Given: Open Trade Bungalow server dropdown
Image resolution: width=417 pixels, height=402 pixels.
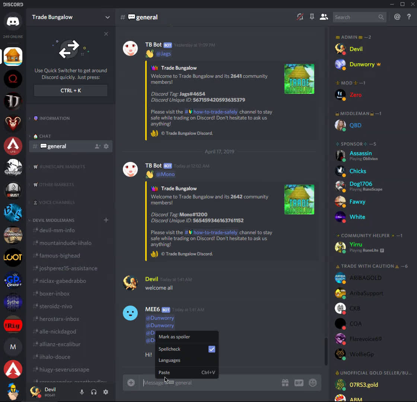Looking at the screenshot, I should [x=108, y=17].
